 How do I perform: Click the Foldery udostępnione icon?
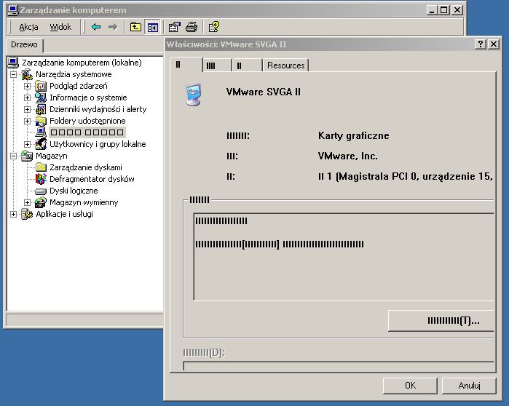[41, 121]
